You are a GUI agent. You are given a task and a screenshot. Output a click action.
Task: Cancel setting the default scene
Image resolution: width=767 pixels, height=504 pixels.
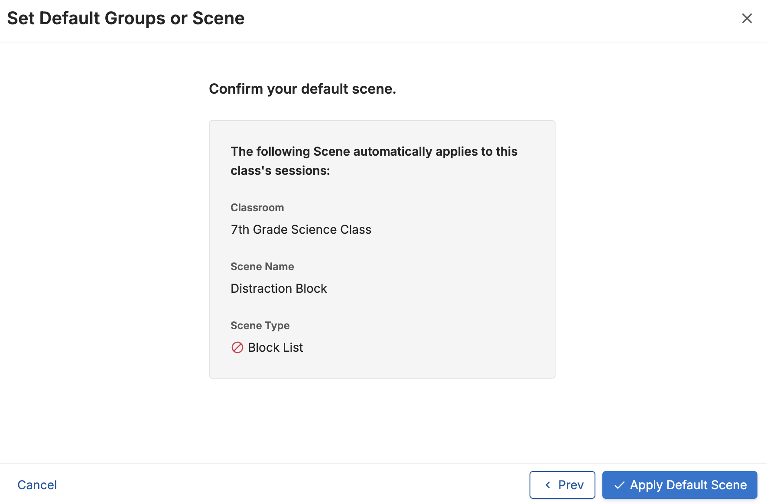click(x=37, y=485)
